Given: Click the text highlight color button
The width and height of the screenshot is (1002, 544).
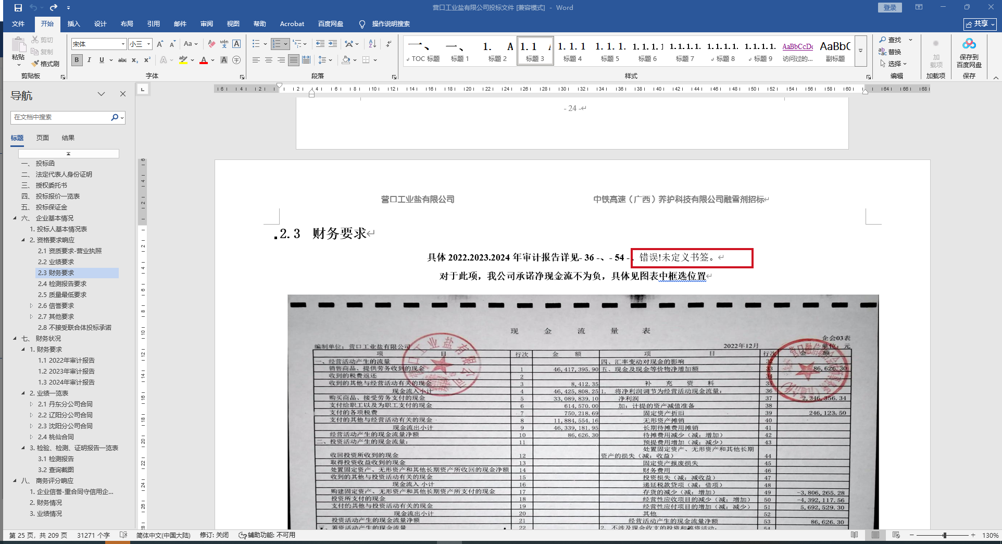Looking at the screenshot, I should click(183, 60).
